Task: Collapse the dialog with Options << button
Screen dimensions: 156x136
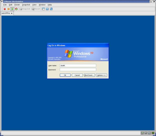Action: pos(101,75)
